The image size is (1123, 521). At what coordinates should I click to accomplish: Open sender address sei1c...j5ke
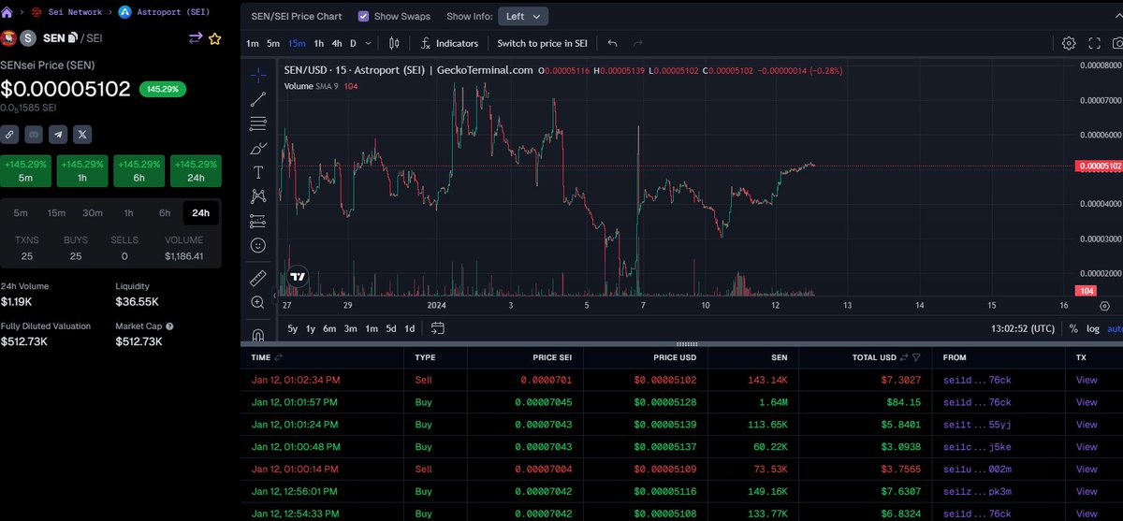coord(976,446)
